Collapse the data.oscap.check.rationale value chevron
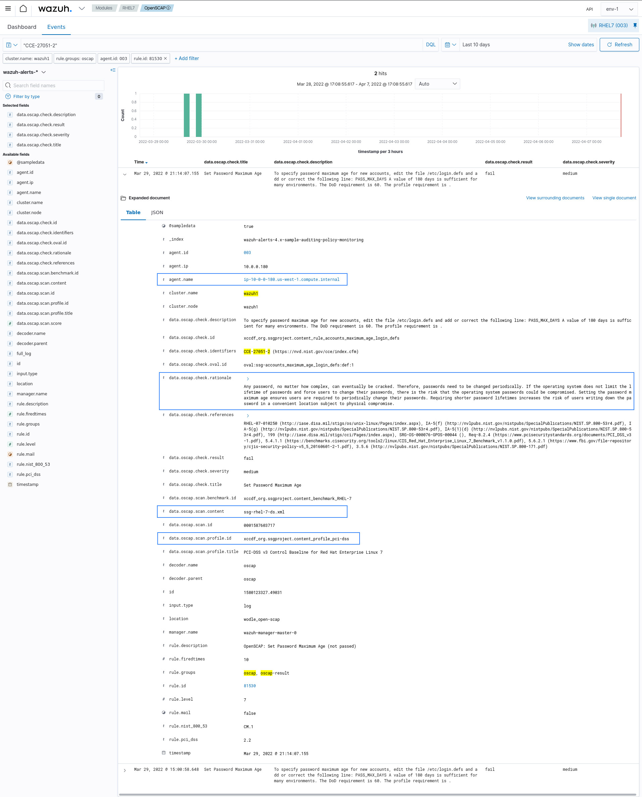This screenshot has width=642, height=797. tap(248, 379)
